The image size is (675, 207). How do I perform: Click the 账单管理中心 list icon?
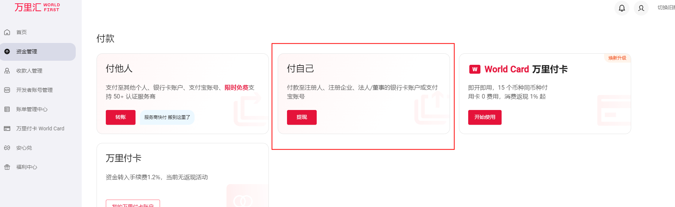[x=7, y=109]
